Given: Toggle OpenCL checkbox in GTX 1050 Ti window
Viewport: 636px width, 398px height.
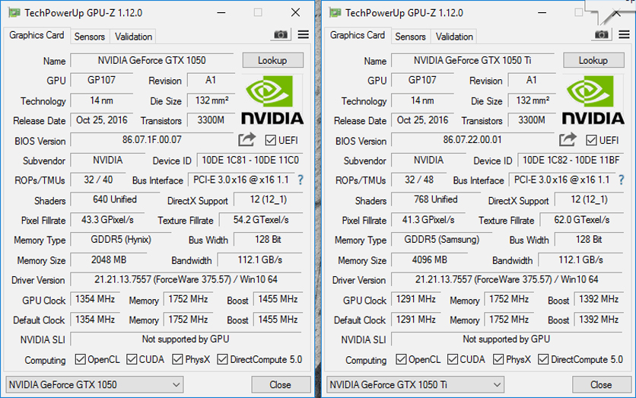Looking at the screenshot, I should click(401, 359).
